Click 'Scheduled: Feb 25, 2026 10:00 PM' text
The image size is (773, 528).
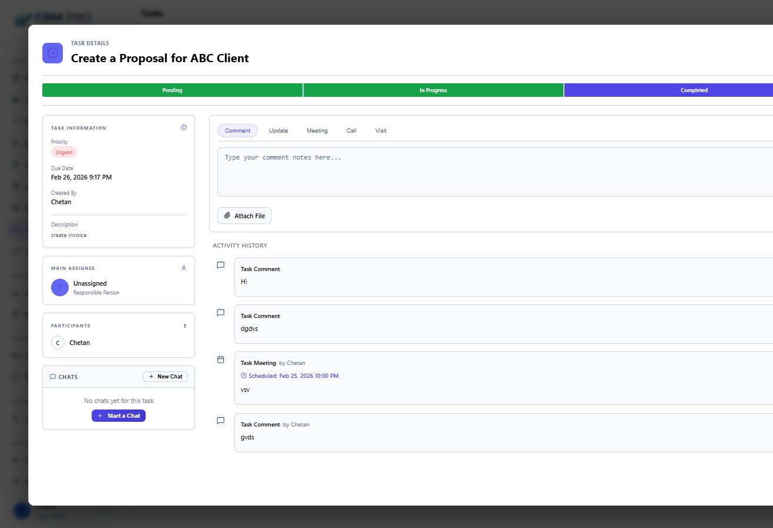coord(294,375)
